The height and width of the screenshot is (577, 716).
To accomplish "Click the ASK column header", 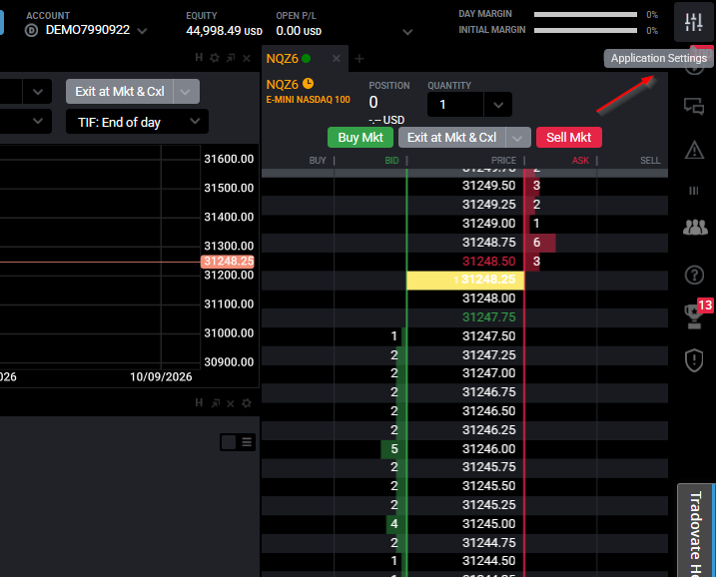I will (580, 161).
